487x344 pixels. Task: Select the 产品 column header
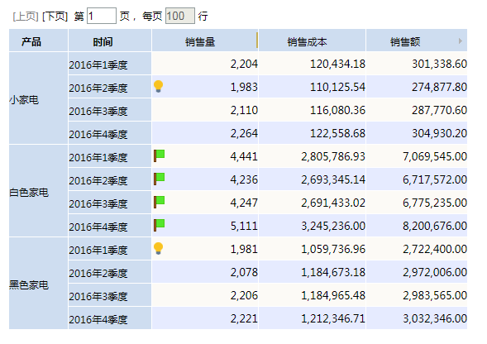(x=38, y=41)
